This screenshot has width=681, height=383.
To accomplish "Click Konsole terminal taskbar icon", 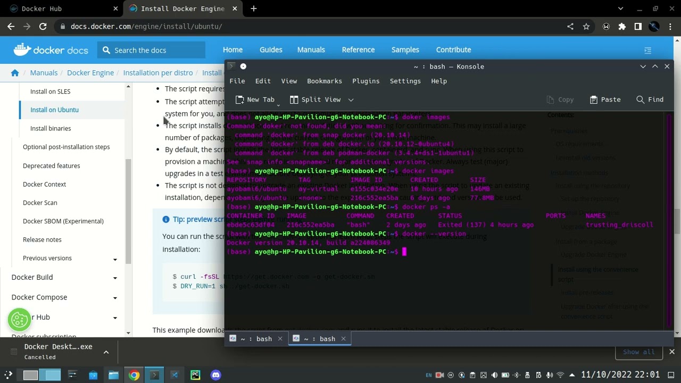I will 154,375.
